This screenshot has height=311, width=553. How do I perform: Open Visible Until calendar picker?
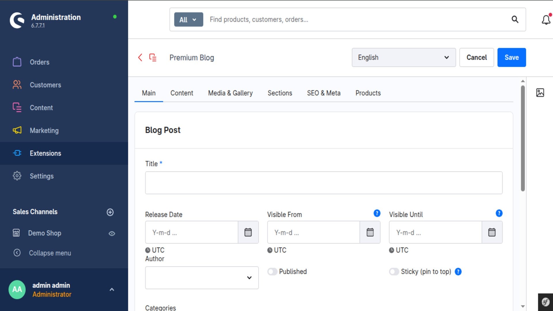[x=492, y=232]
